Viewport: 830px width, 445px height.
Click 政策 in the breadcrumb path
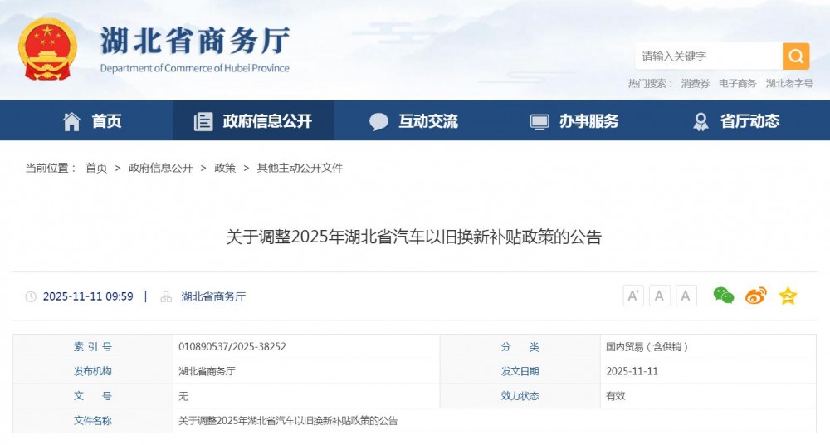click(225, 168)
